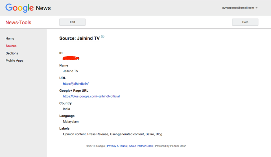Select Source in the sidebar
Image resolution: width=271 pixels, height=157 pixels.
(x=11, y=46)
